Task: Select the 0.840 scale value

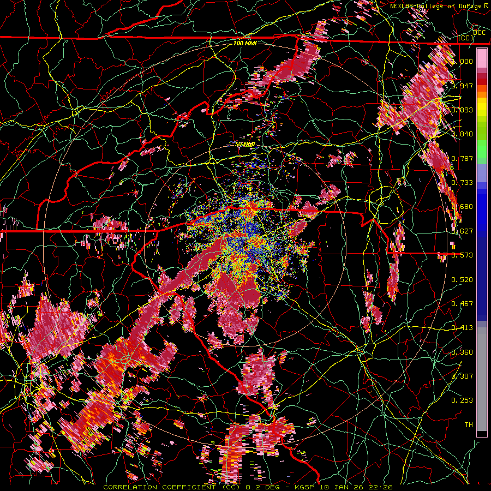Action: (x=463, y=134)
